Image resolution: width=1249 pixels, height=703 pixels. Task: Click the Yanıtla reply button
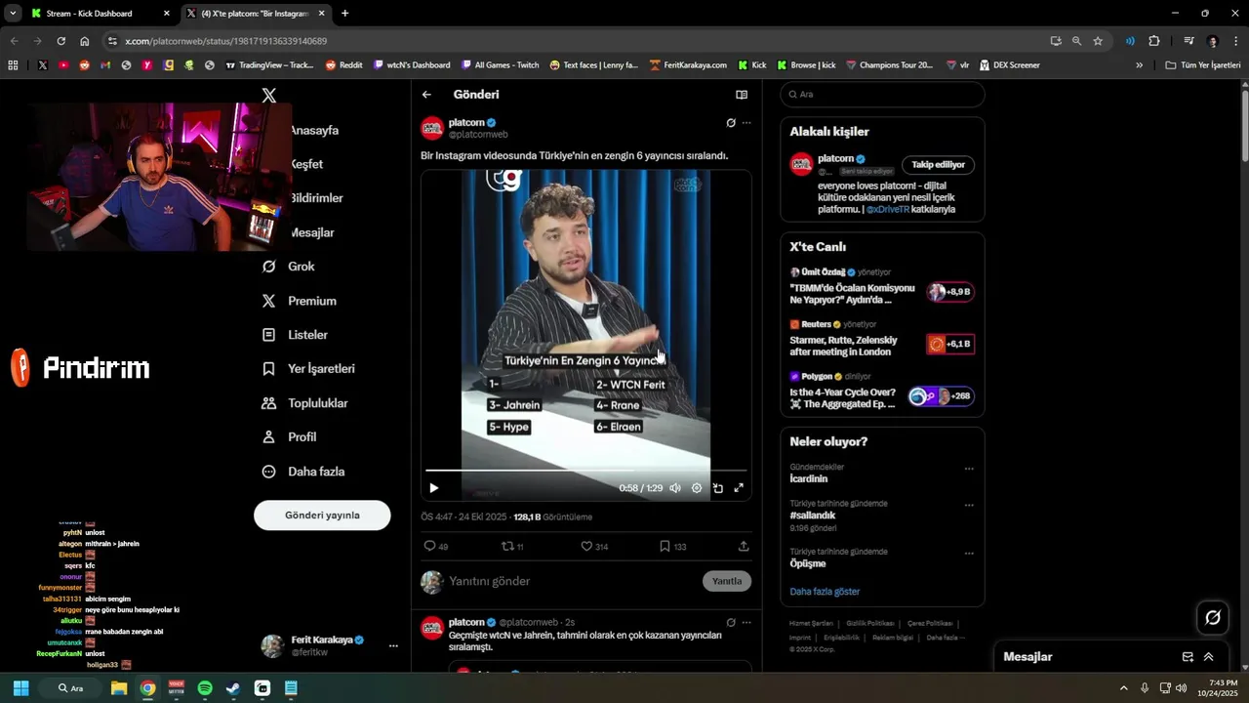click(727, 581)
